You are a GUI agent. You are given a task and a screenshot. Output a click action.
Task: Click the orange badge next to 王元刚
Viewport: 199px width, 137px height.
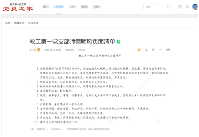click(x=38, y=50)
